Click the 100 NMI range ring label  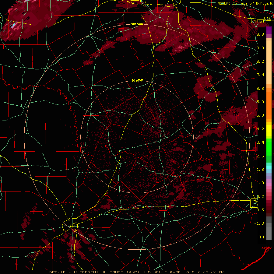[x=137, y=24]
